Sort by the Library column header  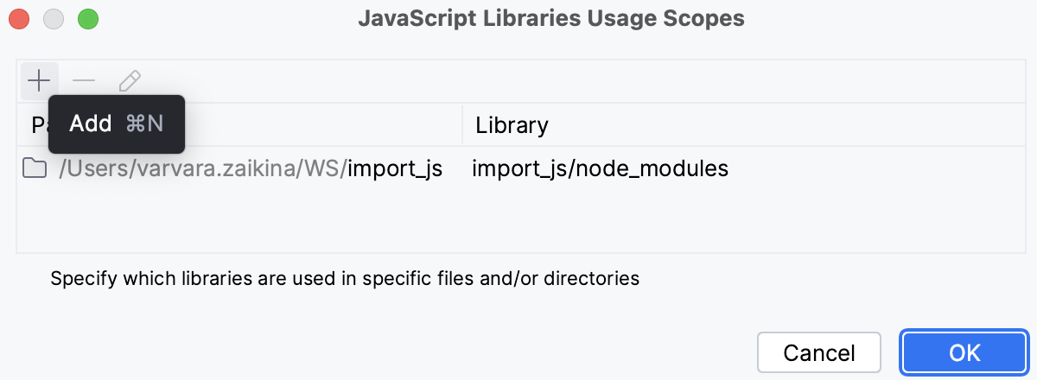point(512,125)
